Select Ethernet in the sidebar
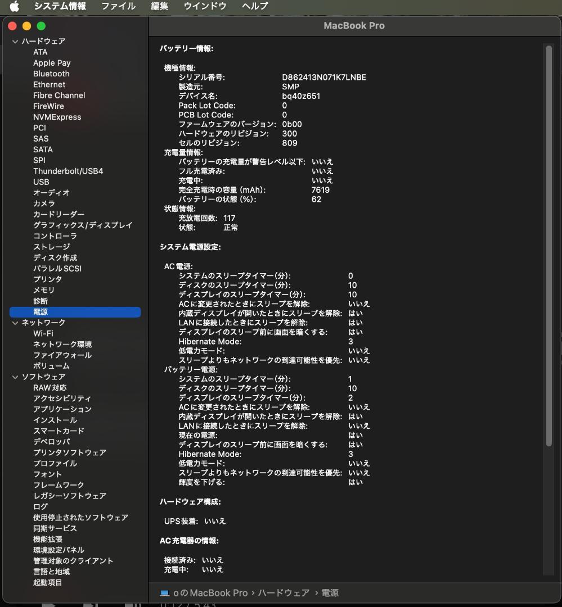The image size is (562, 607). coord(49,84)
